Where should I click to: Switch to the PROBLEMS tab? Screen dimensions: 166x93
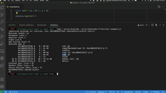tap(42, 25)
